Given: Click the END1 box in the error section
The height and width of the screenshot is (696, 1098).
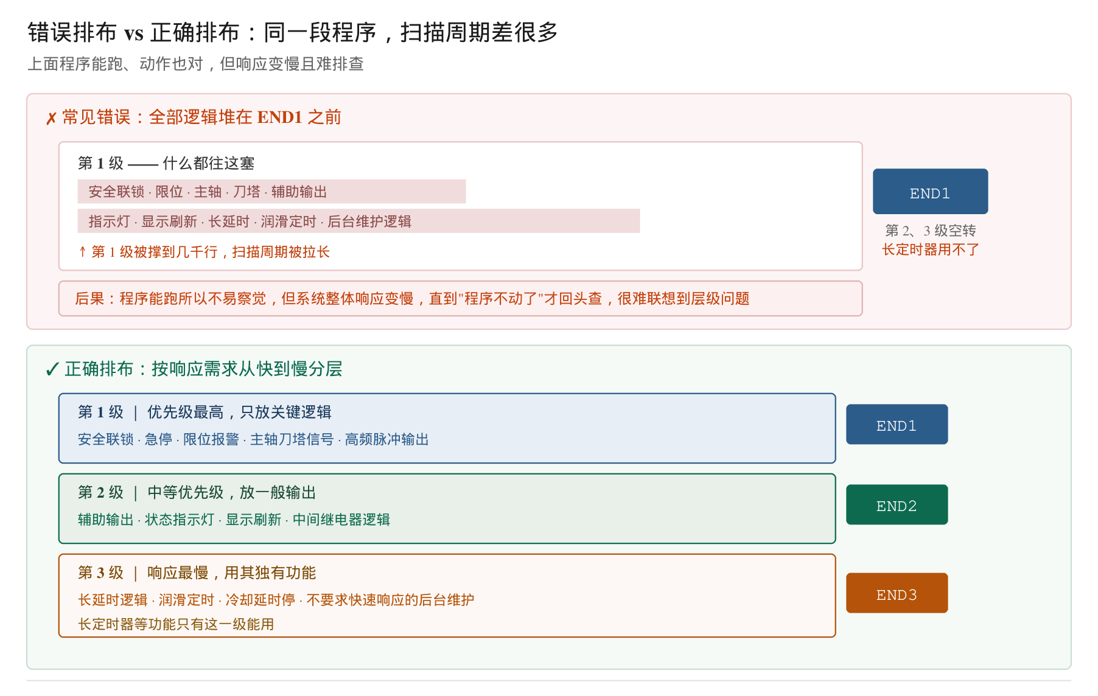Looking at the screenshot, I should tap(930, 191).
